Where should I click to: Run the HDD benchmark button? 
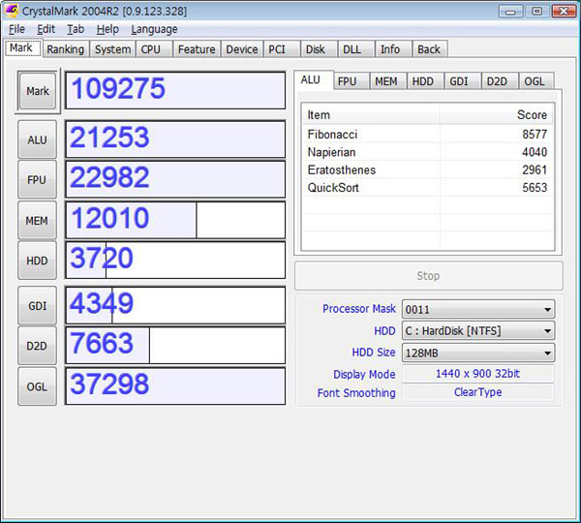37,261
